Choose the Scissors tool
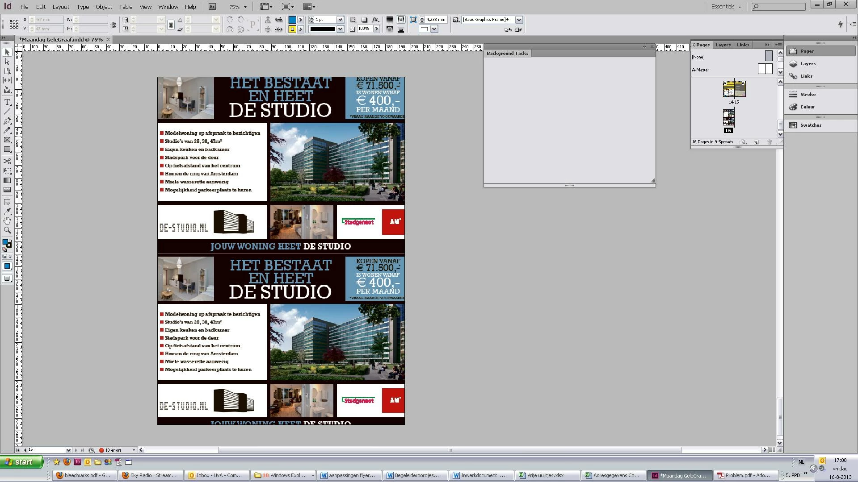The image size is (858, 482). (x=7, y=161)
